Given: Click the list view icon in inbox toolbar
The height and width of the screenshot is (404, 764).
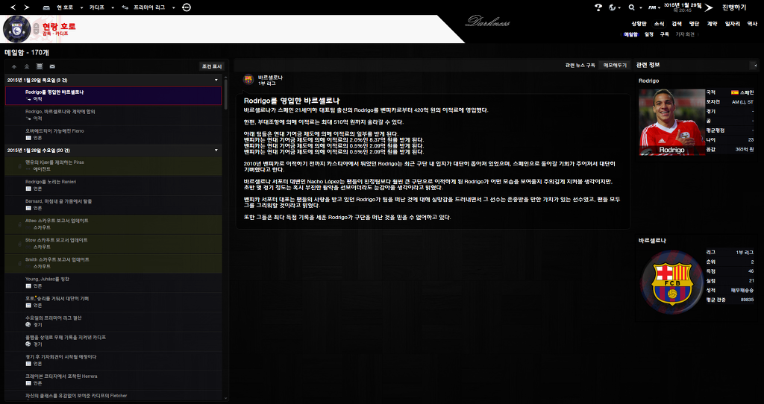Looking at the screenshot, I should point(40,66).
